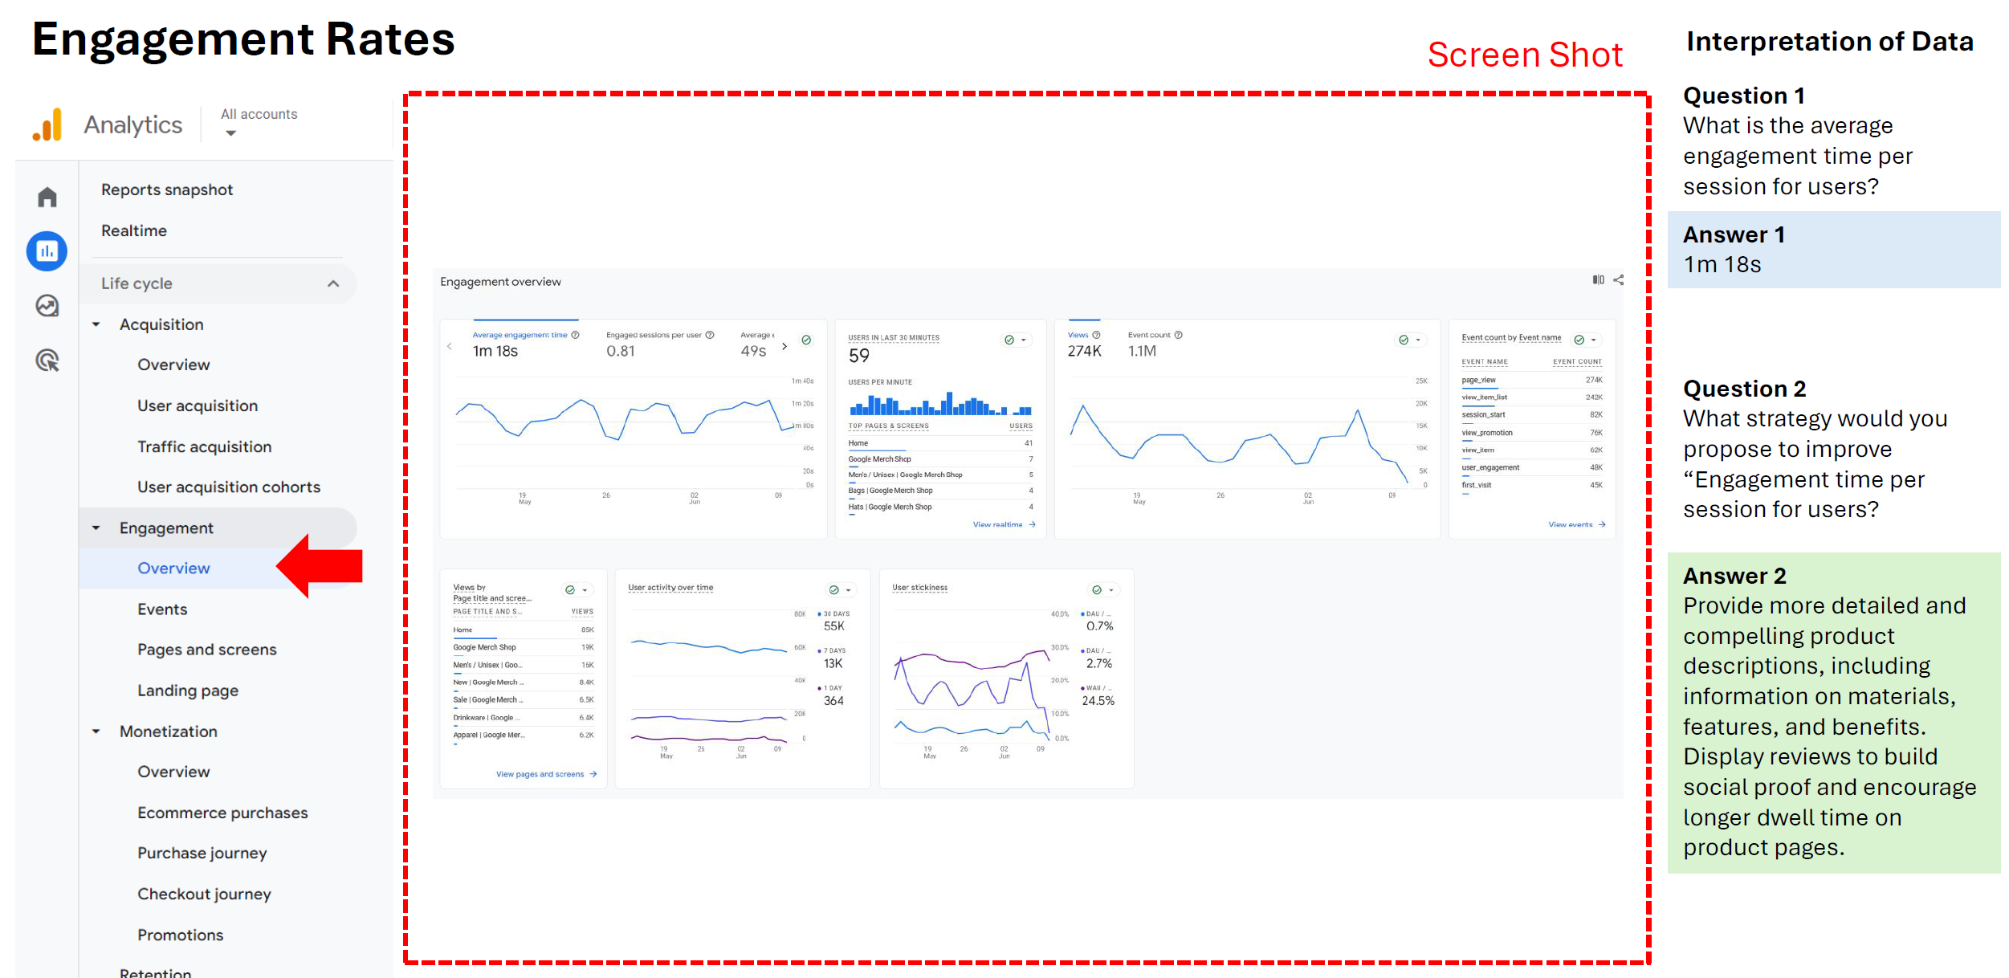Screen dimensions: 2009x978
Task: Select the Reports bar-chart icon
Action: pos(47,251)
